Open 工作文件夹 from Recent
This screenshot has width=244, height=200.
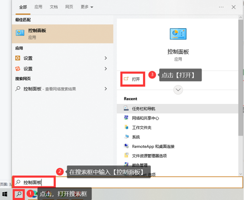click(177, 127)
